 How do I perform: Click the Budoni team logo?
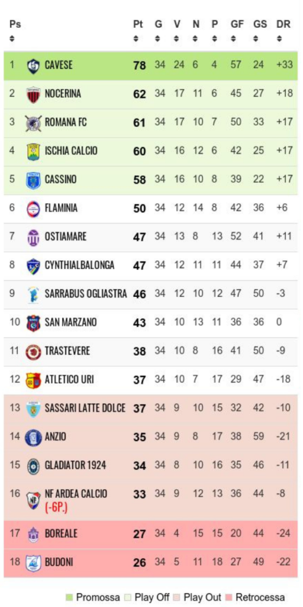tap(33, 563)
